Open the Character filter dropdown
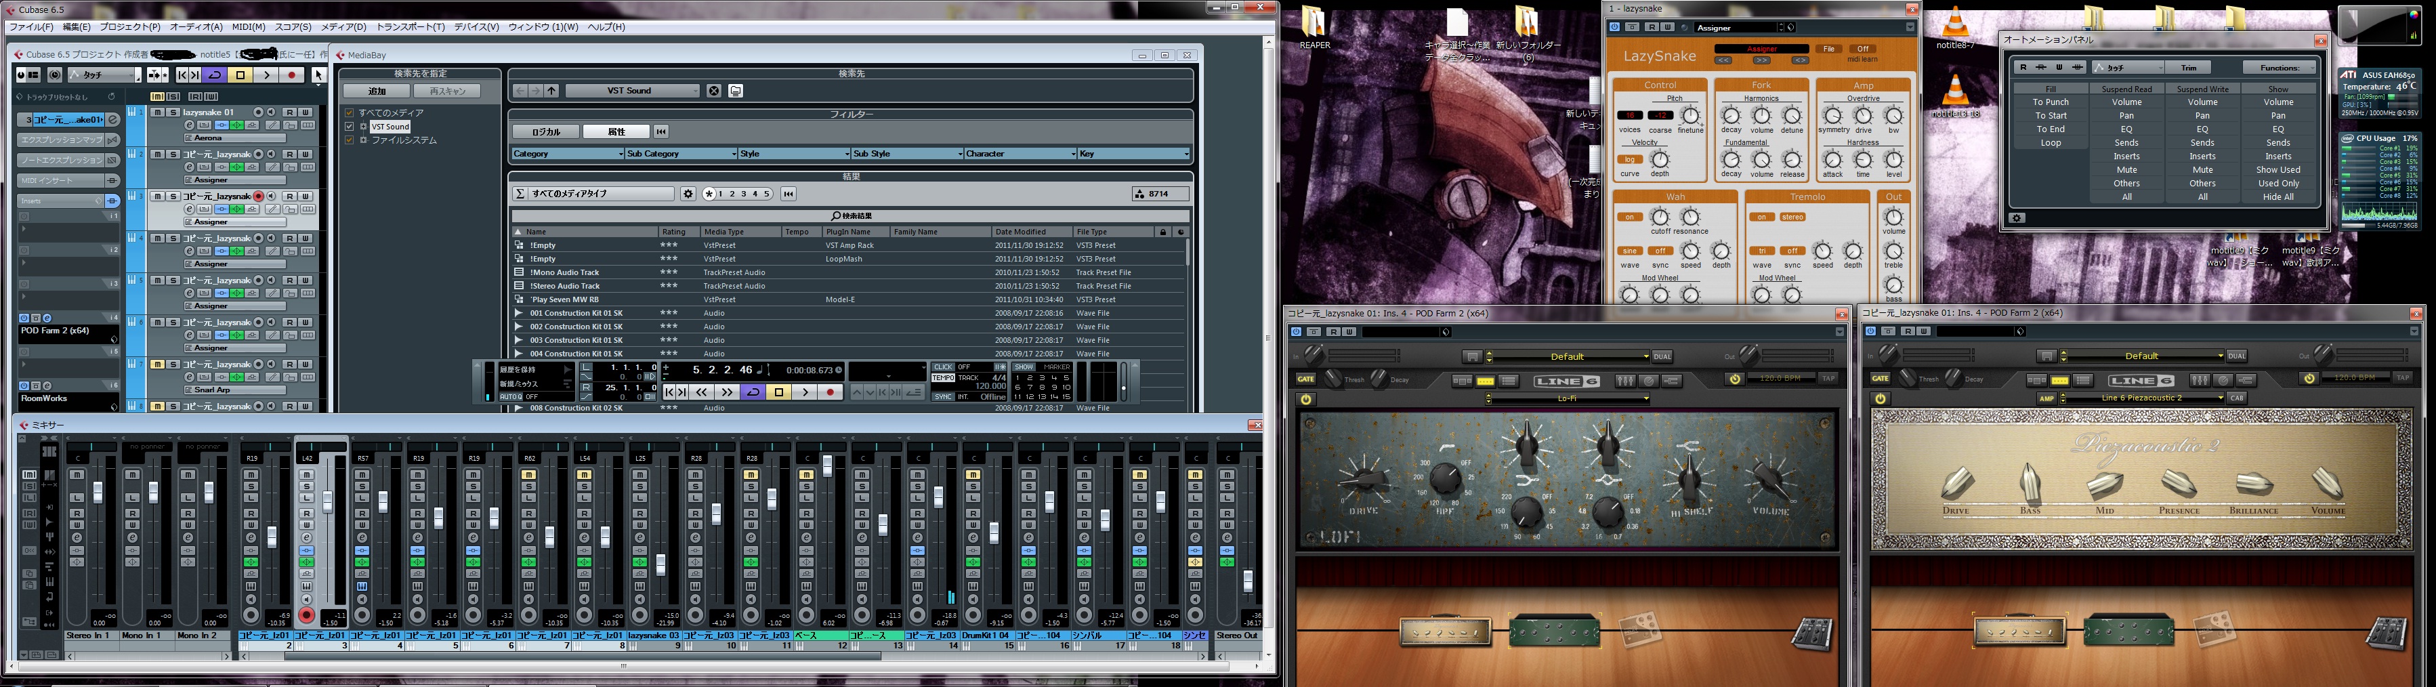 pyautogui.click(x=1020, y=154)
